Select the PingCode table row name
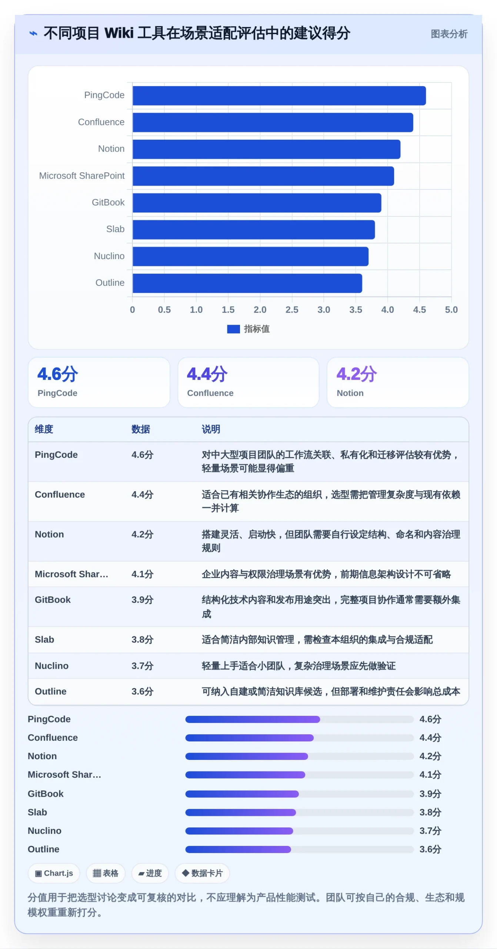The width and height of the screenshot is (497, 949). coord(56,455)
